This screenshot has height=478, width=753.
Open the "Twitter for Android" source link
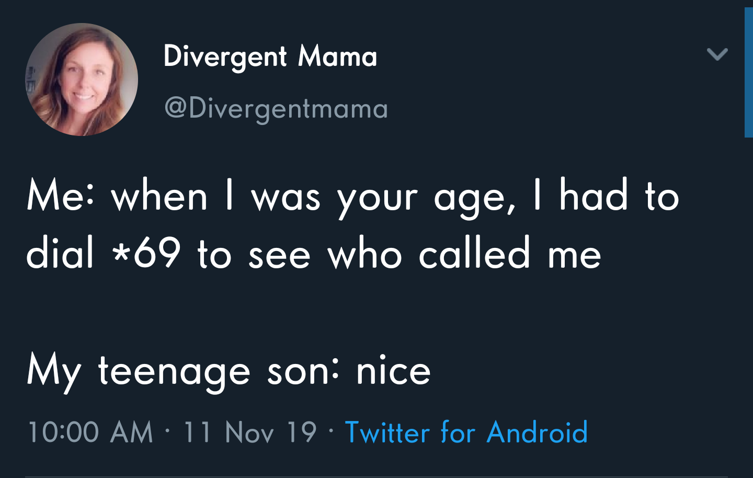466,433
